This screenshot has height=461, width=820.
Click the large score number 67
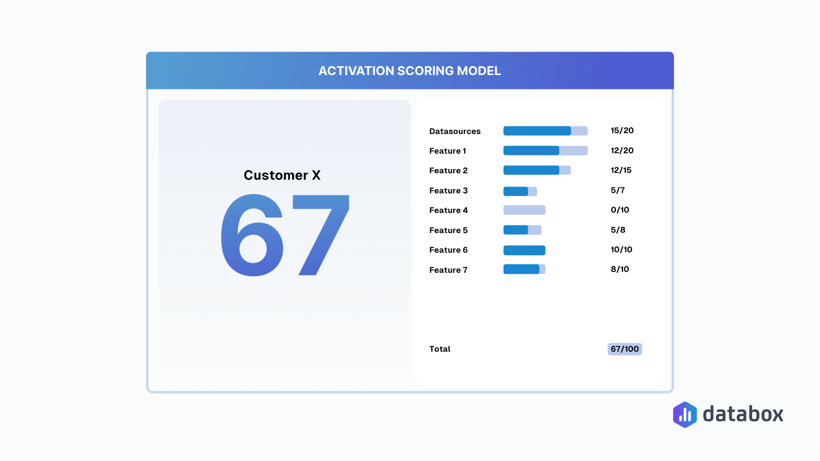click(x=284, y=234)
